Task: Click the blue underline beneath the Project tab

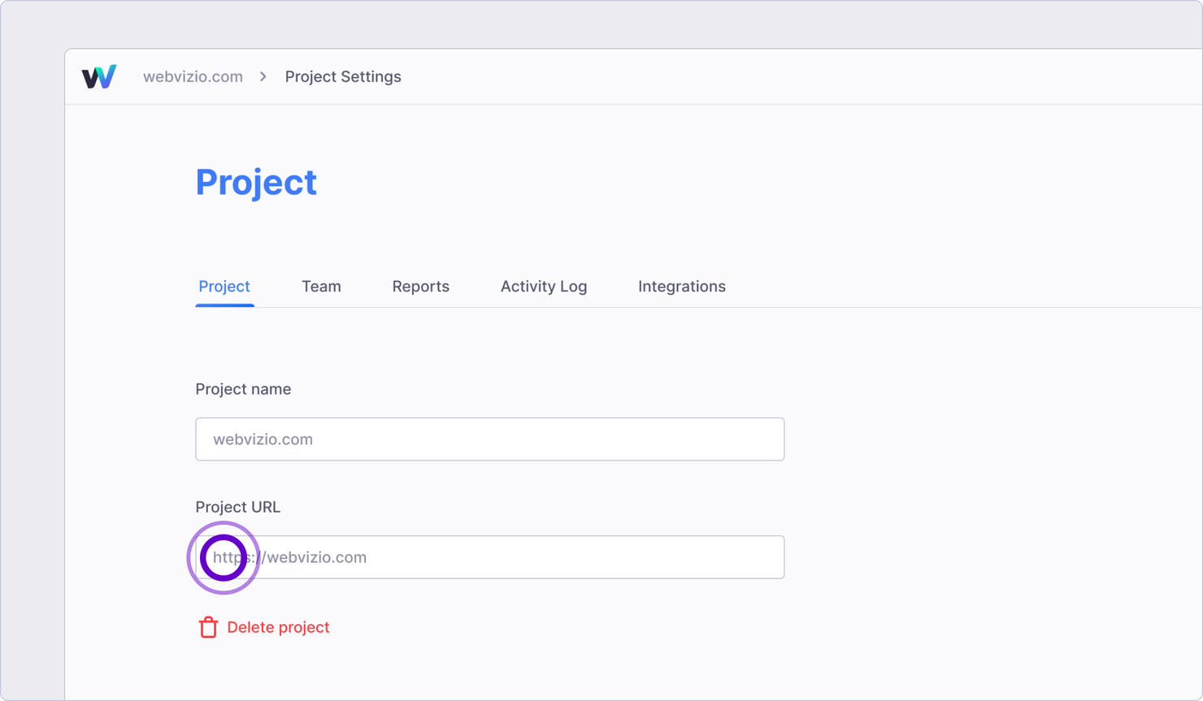Action: pos(224,305)
